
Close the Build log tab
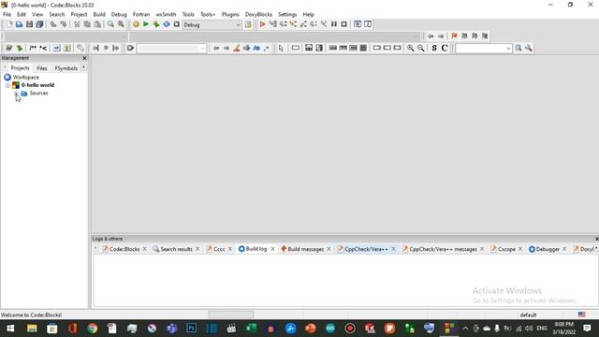(272, 249)
